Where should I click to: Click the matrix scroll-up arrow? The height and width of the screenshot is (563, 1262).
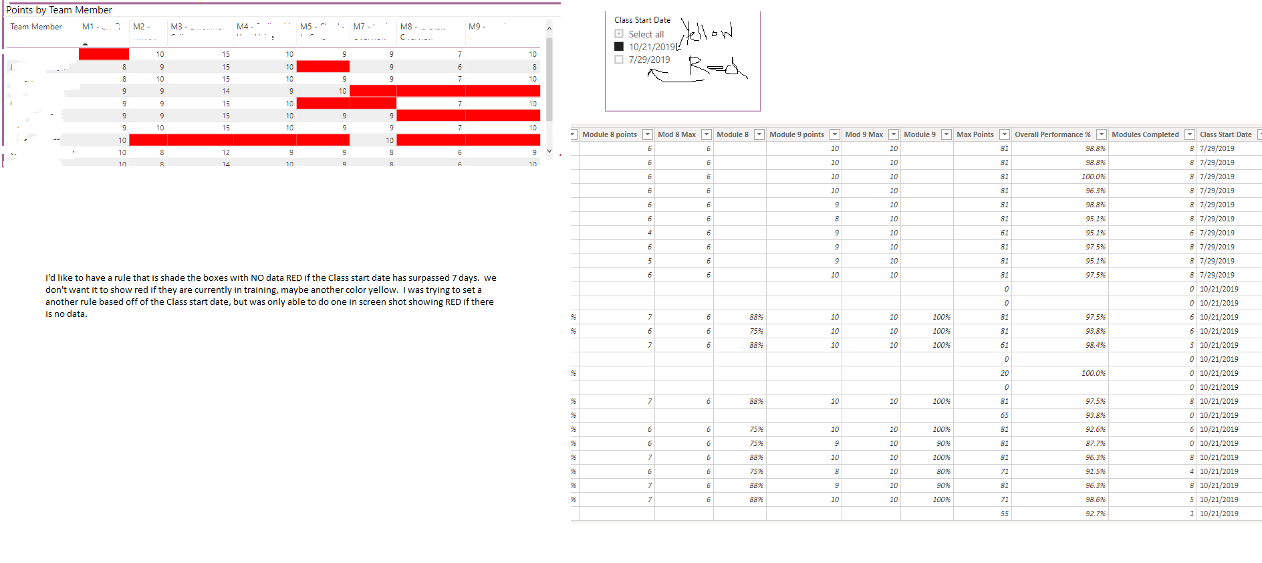point(549,28)
